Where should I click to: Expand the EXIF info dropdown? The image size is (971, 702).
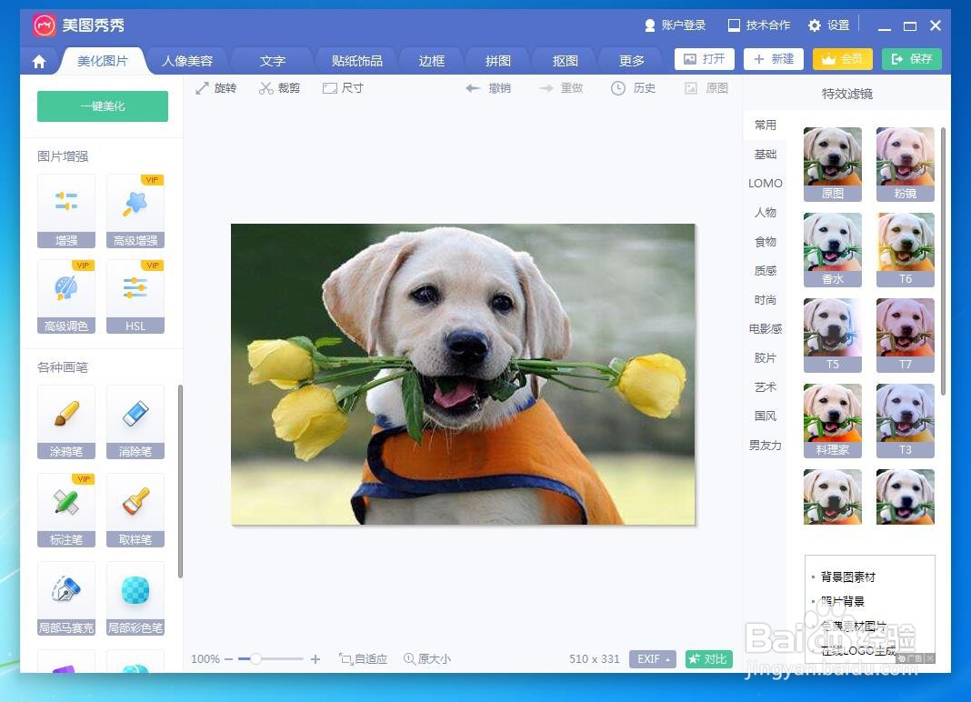point(653,659)
